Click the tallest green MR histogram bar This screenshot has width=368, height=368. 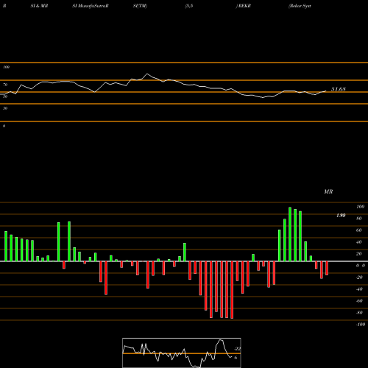(290, 234)
